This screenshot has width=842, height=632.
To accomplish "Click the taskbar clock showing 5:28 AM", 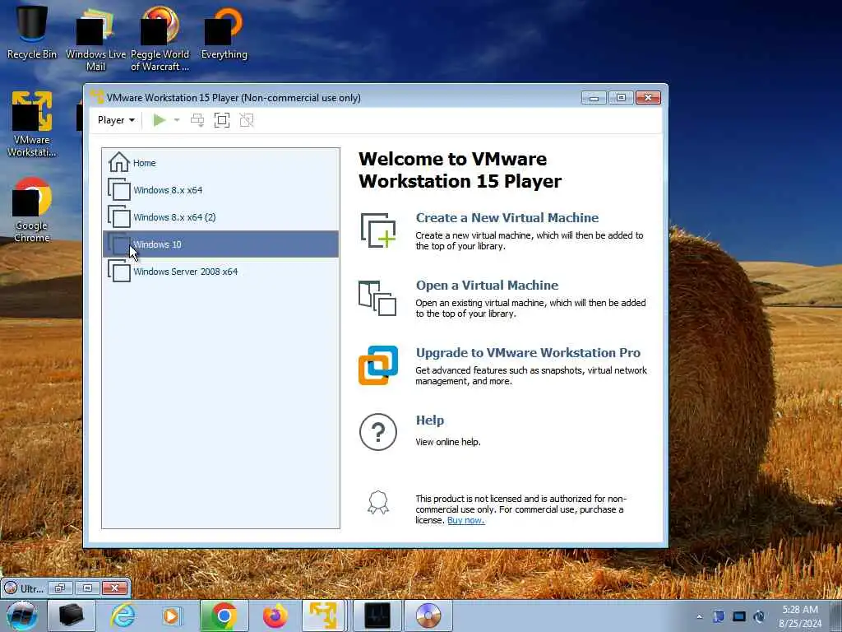I will [800, 616].
